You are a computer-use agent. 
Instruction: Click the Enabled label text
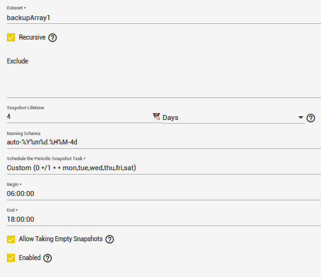[30, 258]
